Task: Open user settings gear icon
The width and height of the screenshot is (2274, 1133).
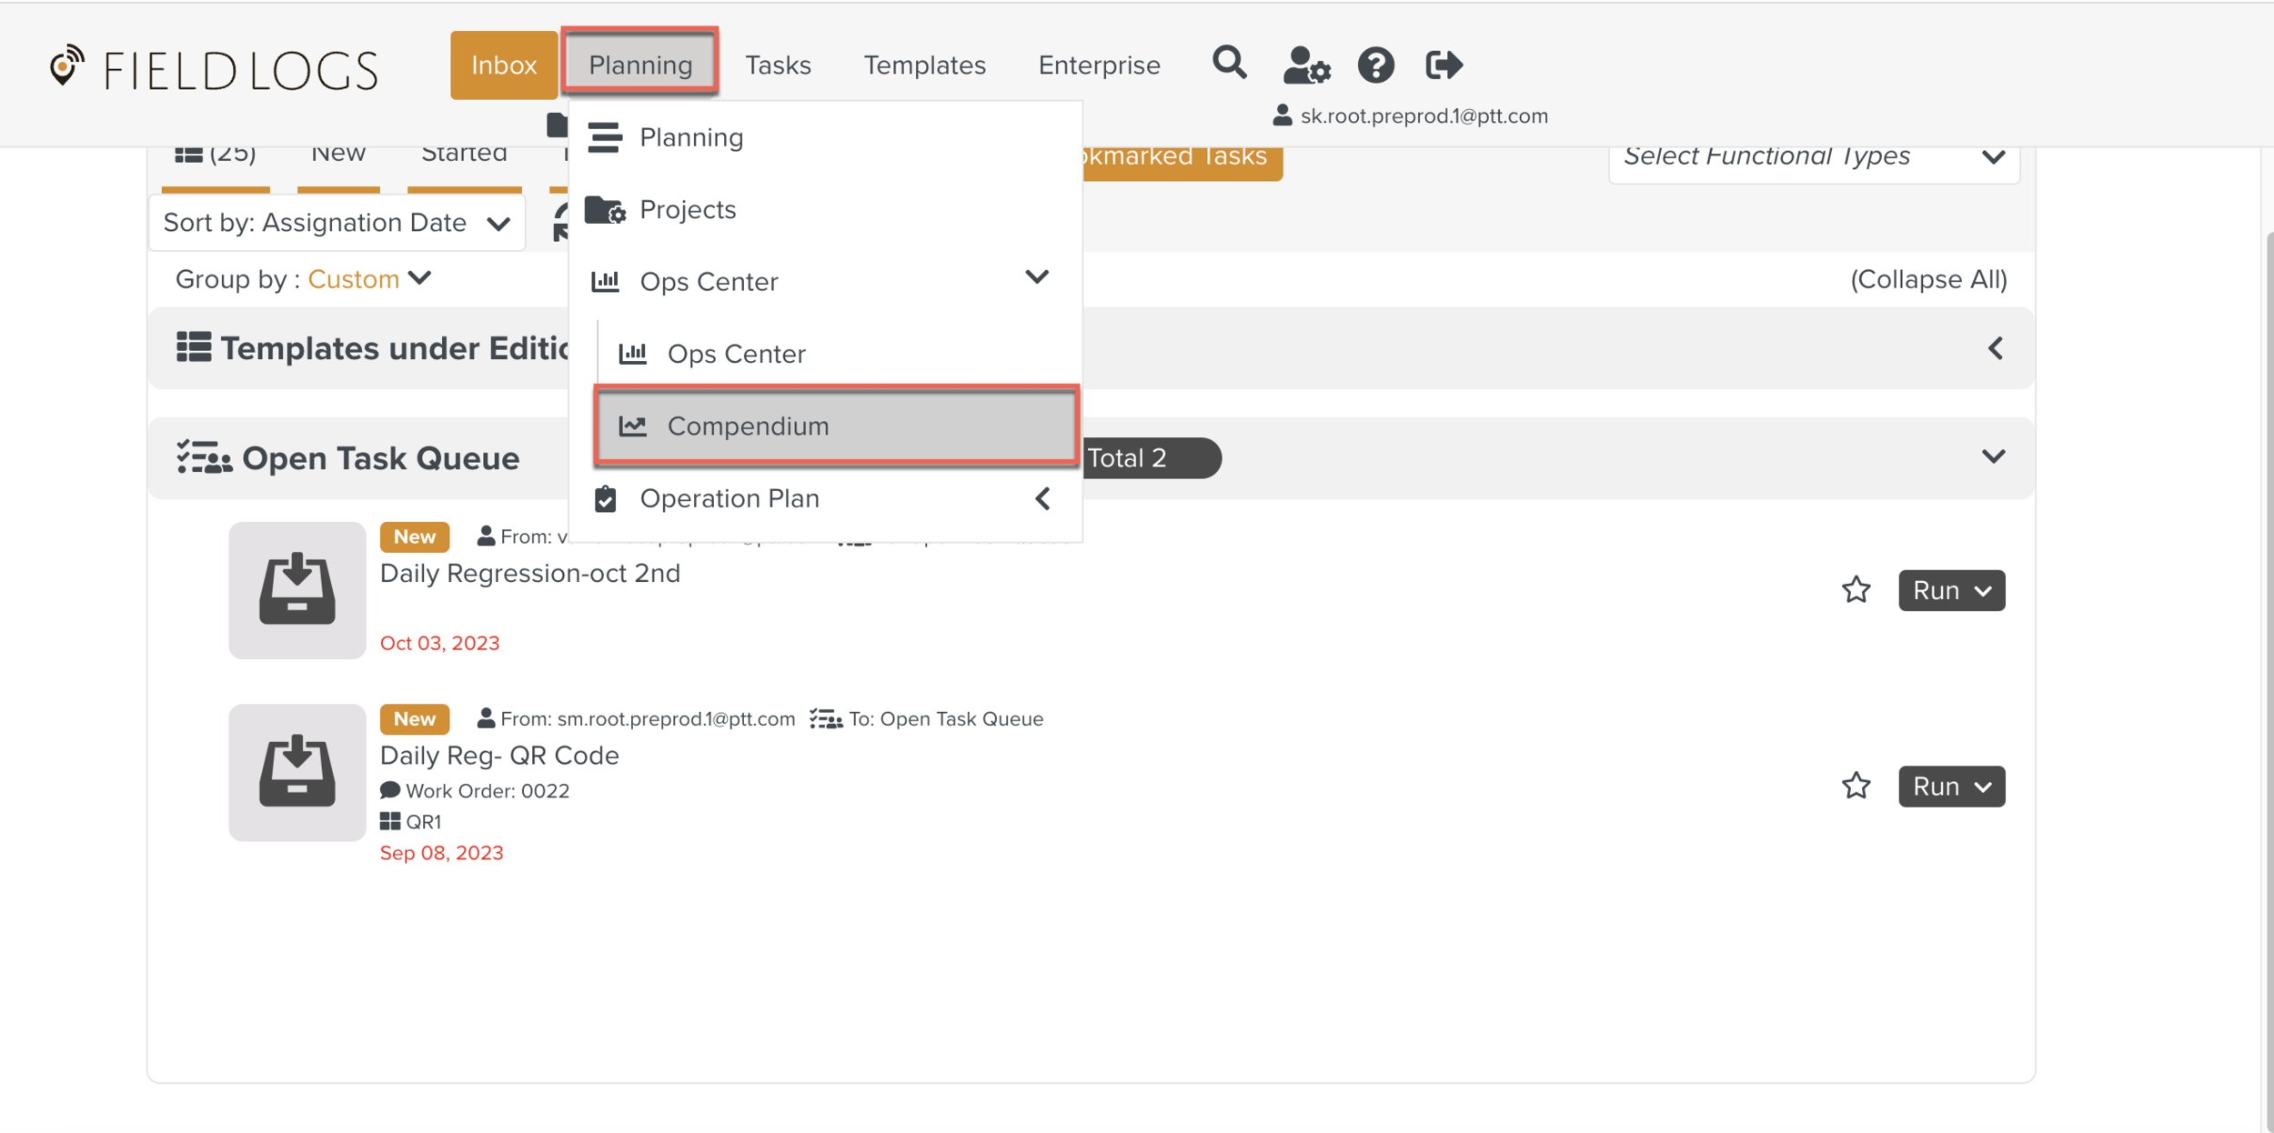Action: click(x=1306, y=65)
